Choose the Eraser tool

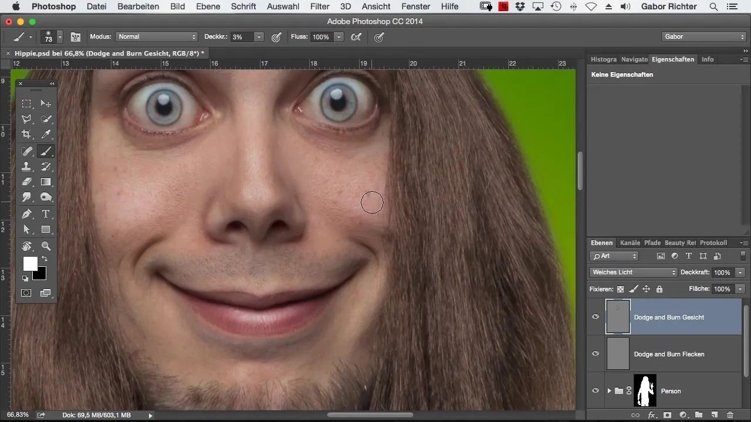(26, 182)
